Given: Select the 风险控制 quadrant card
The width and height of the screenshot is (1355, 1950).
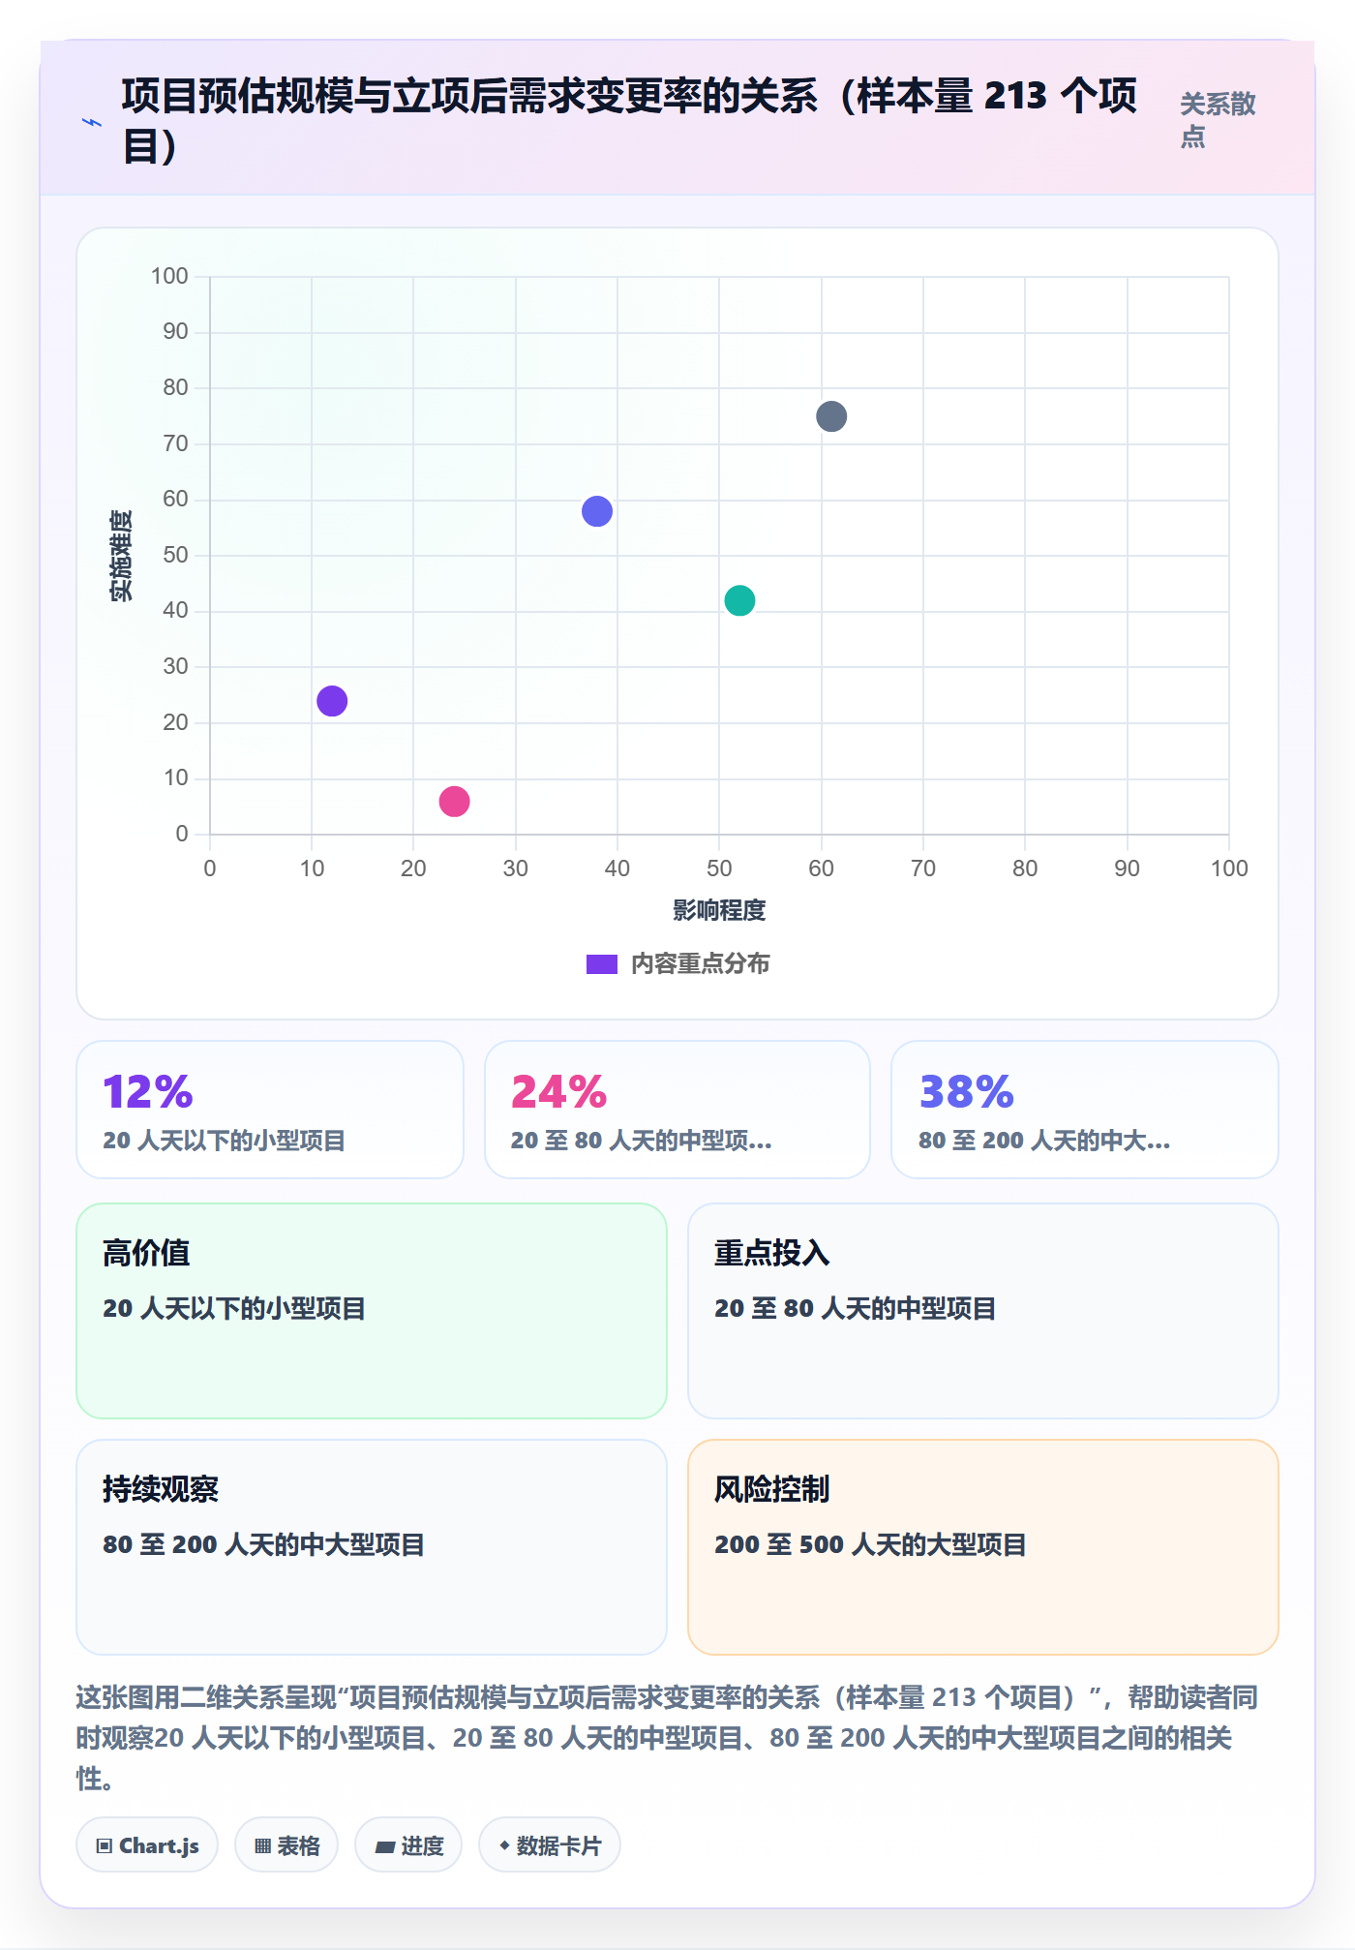Looking at the screenshot, I should [x=983, y=1547].
